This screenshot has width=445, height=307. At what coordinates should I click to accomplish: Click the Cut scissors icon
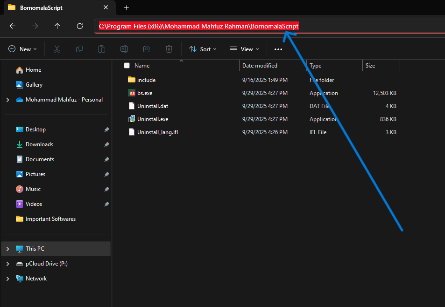(57, 49)
